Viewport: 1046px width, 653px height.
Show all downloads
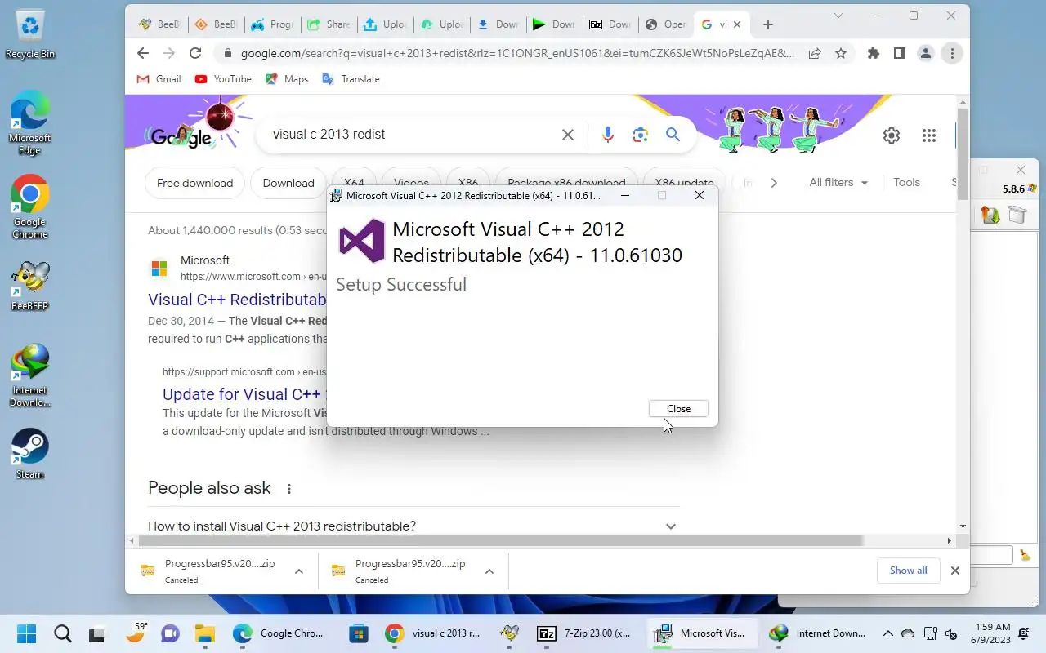click(x=908, y=571)
